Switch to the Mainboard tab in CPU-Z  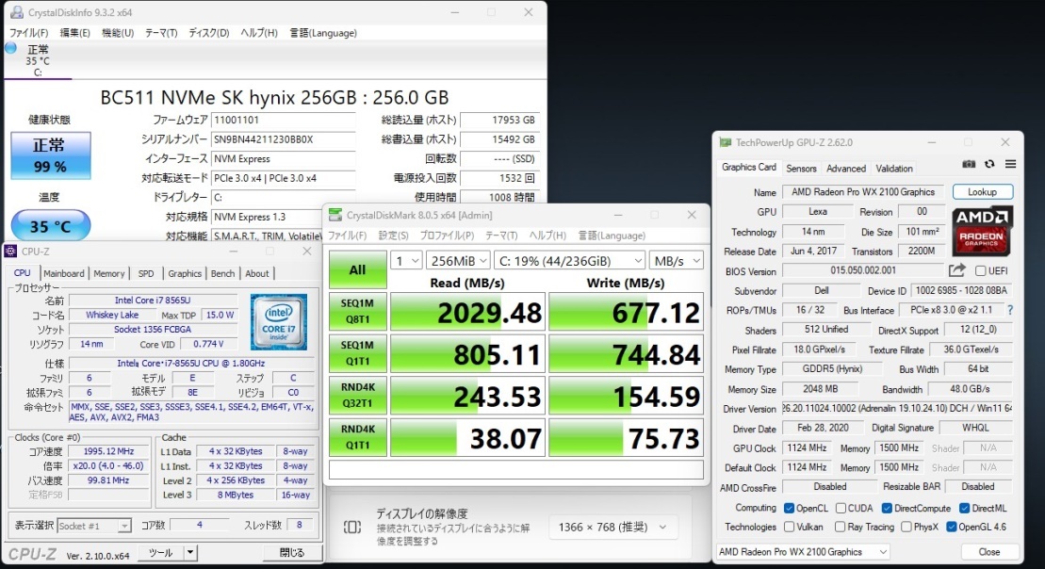64,273
